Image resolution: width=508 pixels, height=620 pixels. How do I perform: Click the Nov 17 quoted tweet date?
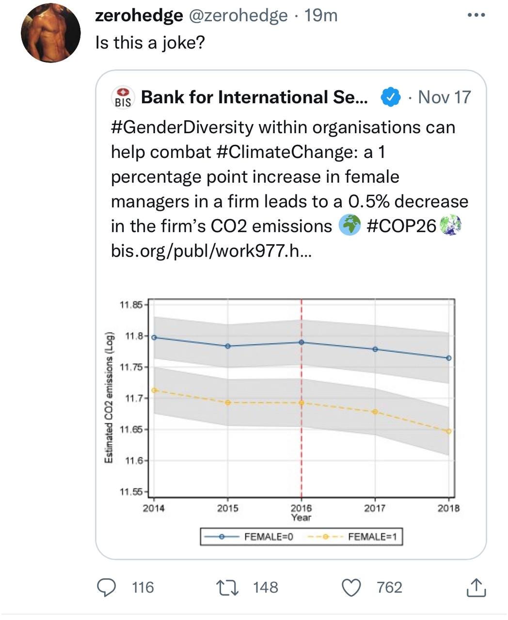click(444, 97)
